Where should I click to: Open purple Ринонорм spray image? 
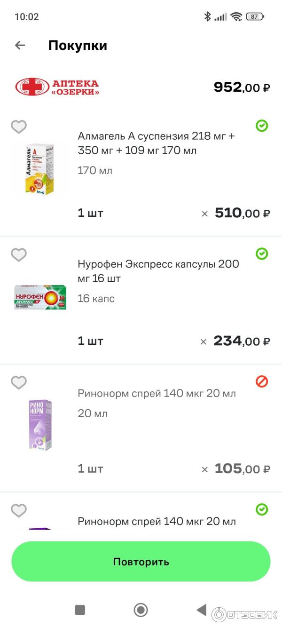[x=40, y=425]
